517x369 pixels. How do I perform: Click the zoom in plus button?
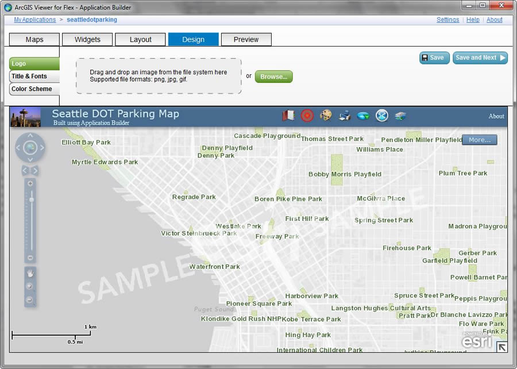coord(30,183)
